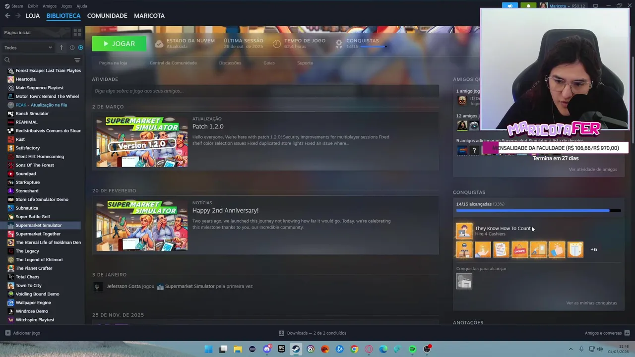Screen dimensions: 635x357
Task: Open the Patch 1.2.0 news title
Action: [x=208, y=126]
